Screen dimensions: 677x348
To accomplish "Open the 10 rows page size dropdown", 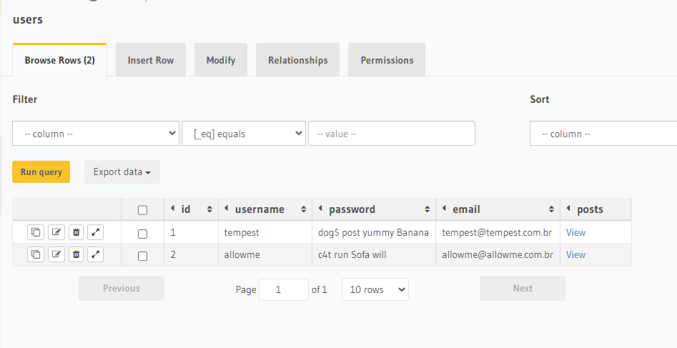I will [375, 289].
